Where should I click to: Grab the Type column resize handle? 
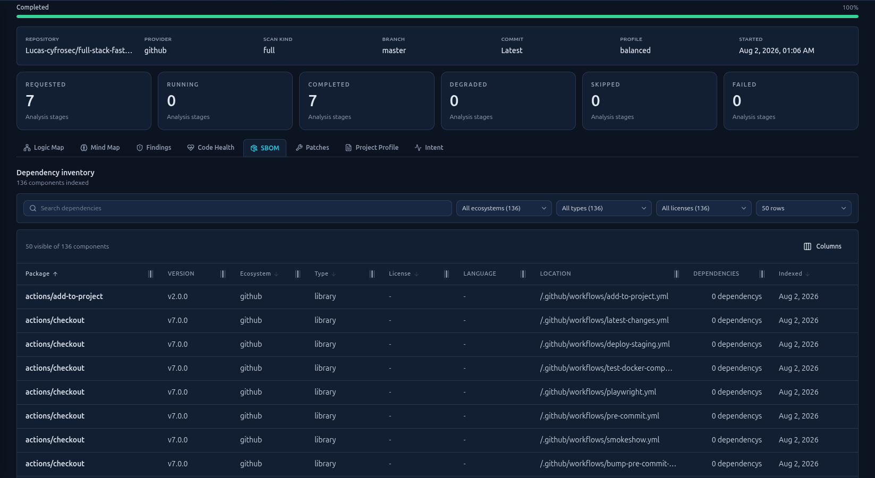(x=372, y=274)
